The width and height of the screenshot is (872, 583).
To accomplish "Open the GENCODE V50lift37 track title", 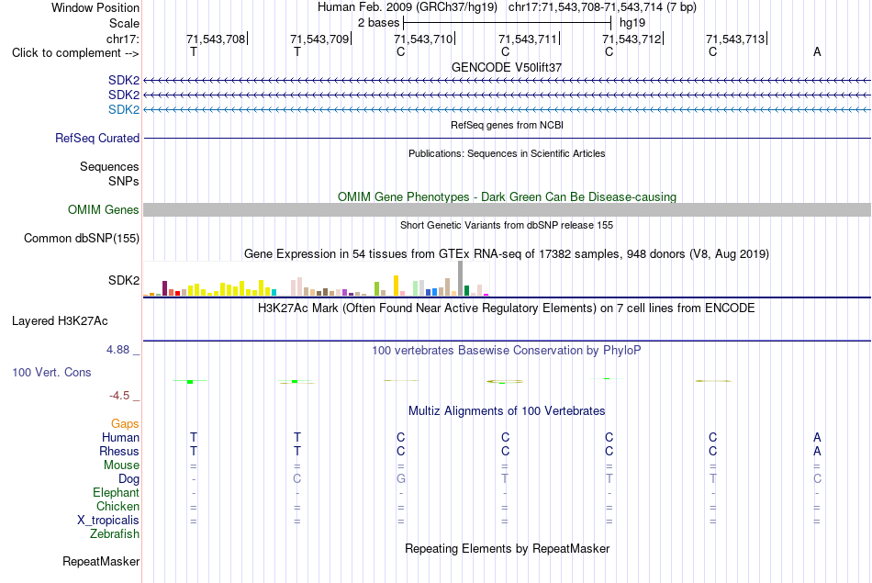I will point(507,67).
